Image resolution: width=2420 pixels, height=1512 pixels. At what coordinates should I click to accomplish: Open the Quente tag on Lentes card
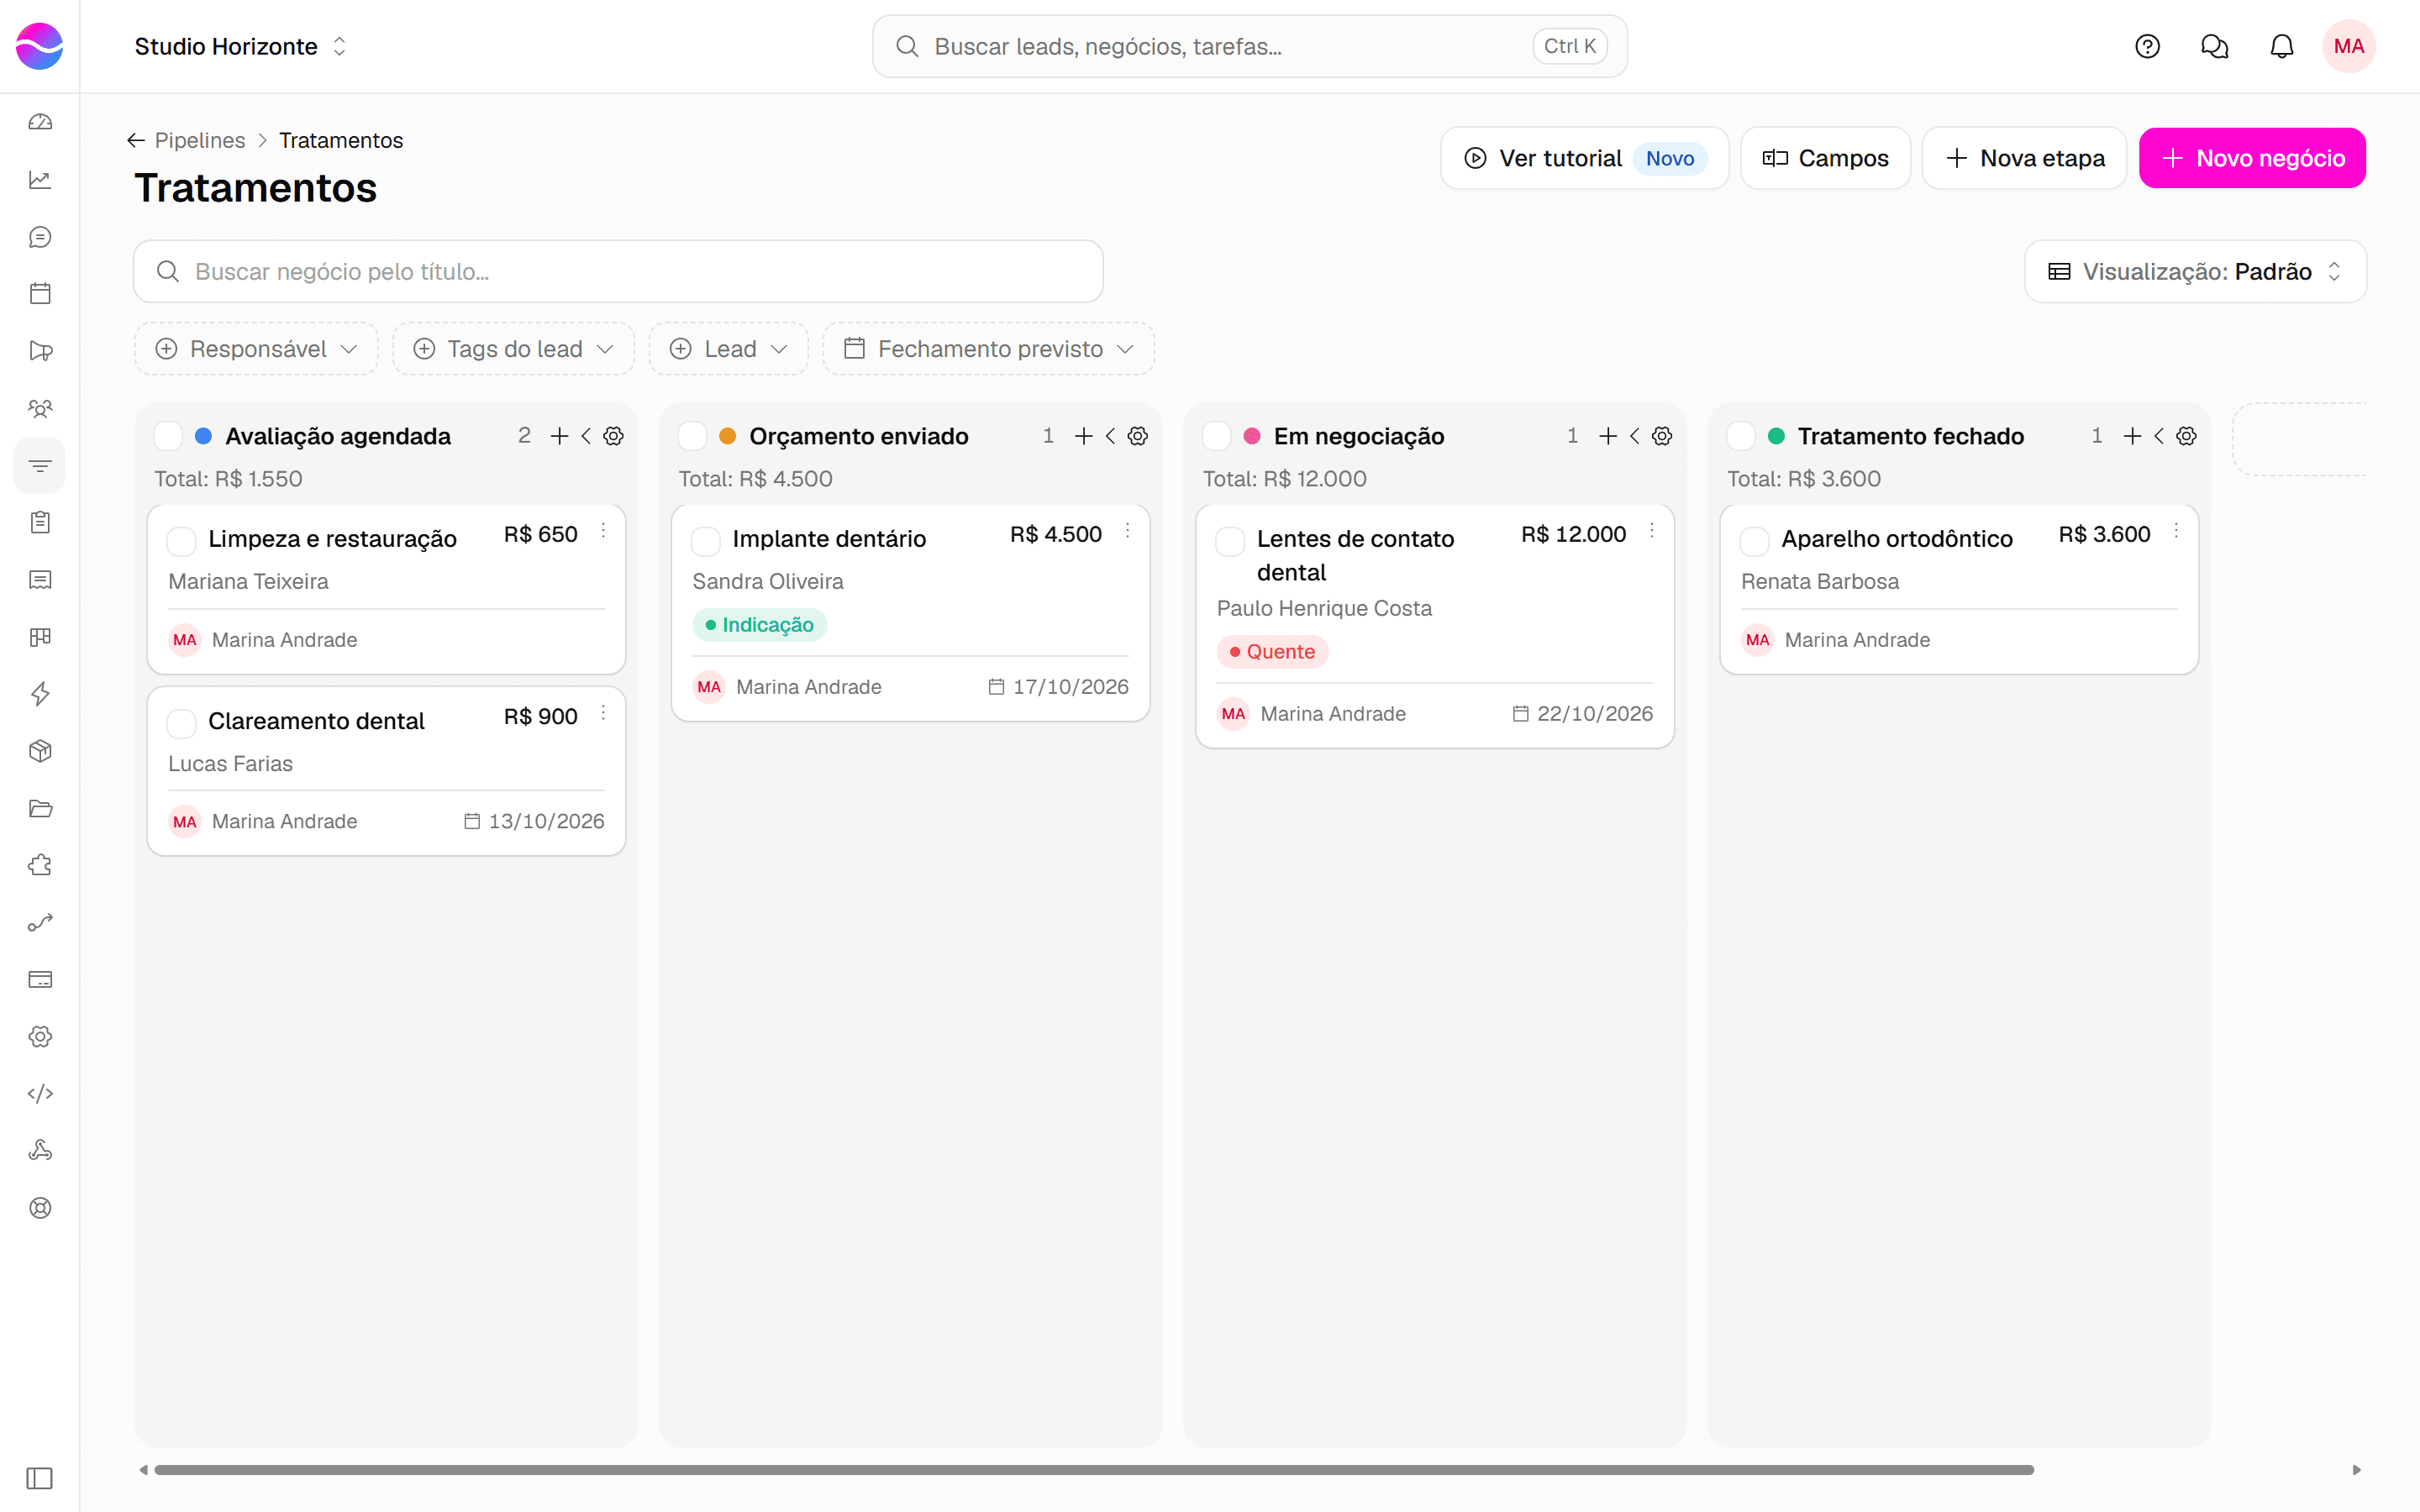pos(1273,652)
